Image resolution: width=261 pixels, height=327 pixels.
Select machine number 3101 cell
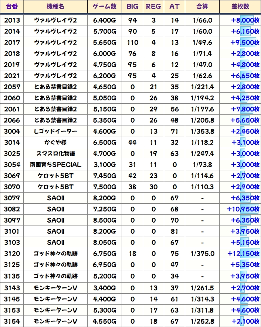(x=12, y=231)
